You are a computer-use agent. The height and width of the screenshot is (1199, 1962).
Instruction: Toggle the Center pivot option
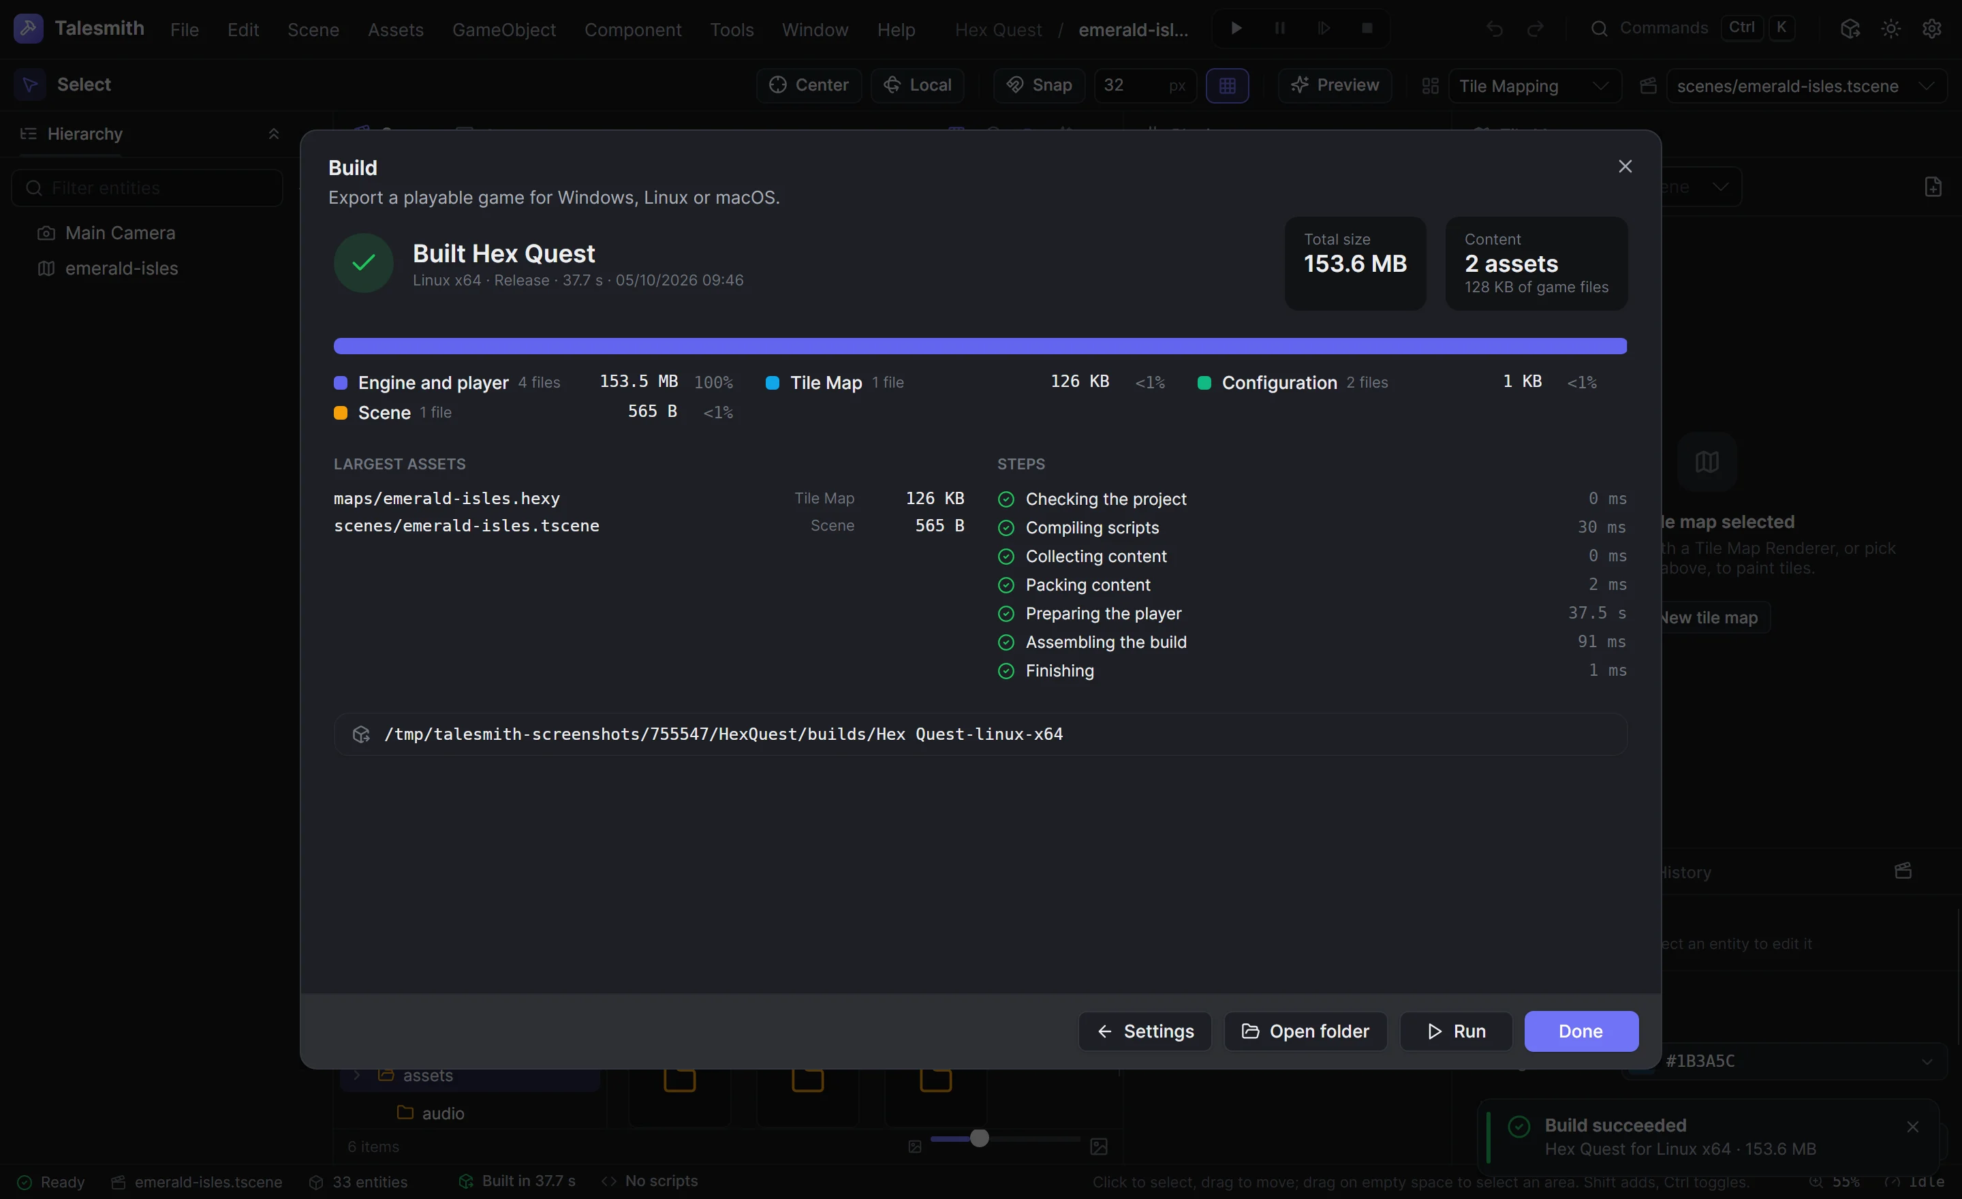pos(809,85)
